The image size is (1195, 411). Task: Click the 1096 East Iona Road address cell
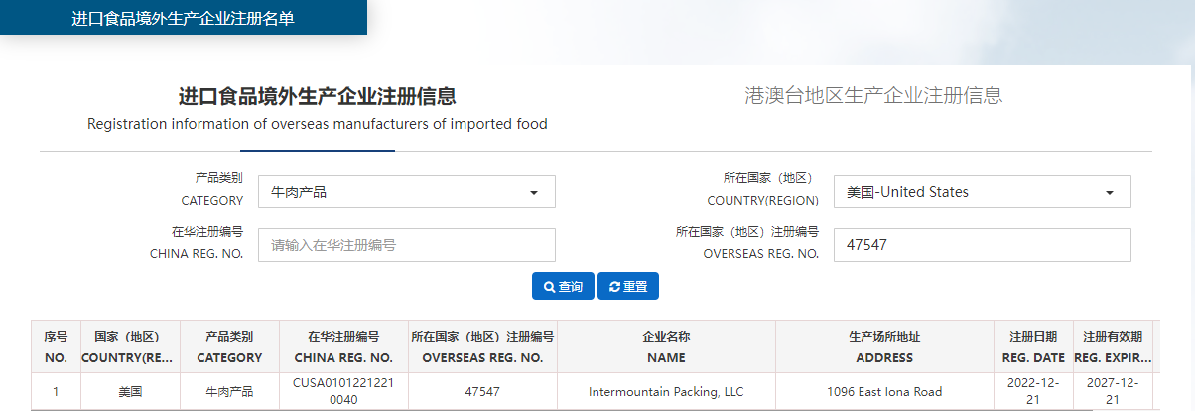(x=884, y=392)
